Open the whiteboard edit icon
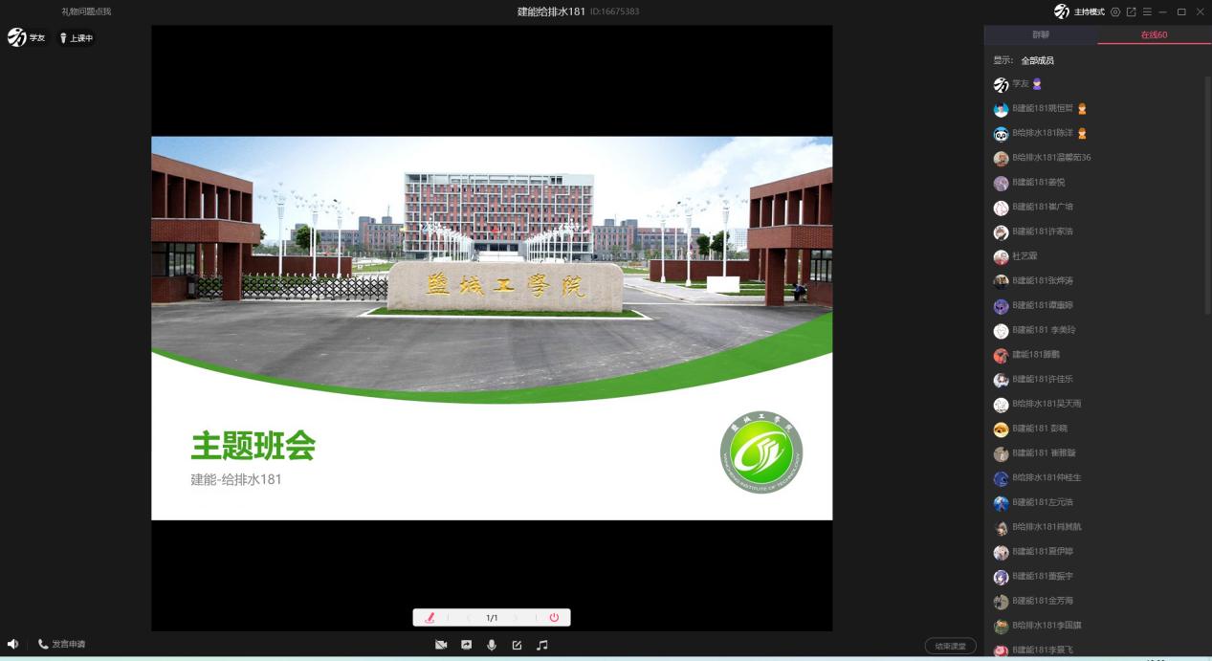This screenshot has width=1212, height=661. point(517,645)
